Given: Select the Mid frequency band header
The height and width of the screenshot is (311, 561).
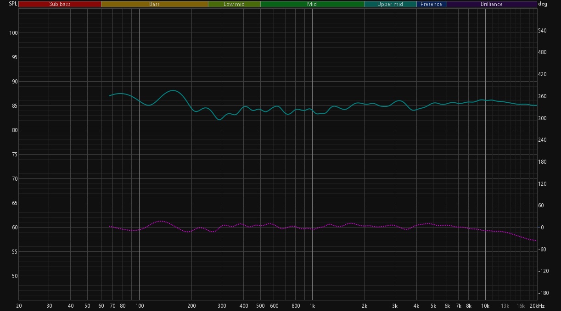Looking at the screenshot, I should tap(312, 4).
